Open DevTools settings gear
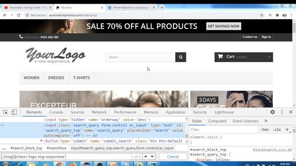The image size is (296, 166). tap(272, 112)
